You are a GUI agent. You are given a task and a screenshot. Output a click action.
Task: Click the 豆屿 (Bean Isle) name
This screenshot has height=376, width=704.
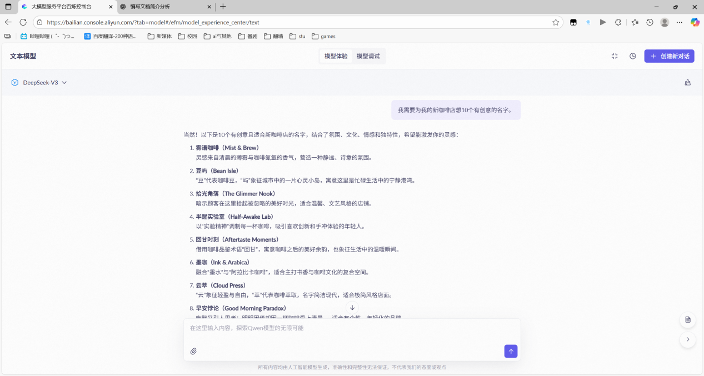(x=218, y=171)
